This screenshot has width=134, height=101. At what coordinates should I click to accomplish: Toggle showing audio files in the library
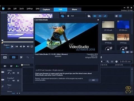(105, 16)
